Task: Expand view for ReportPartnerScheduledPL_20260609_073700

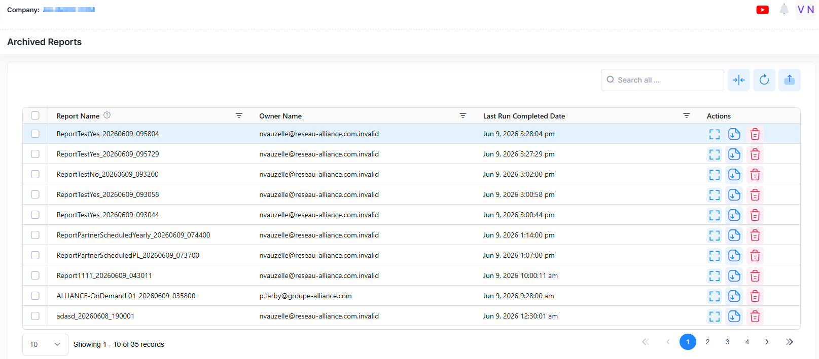Action: pos(715,256)
